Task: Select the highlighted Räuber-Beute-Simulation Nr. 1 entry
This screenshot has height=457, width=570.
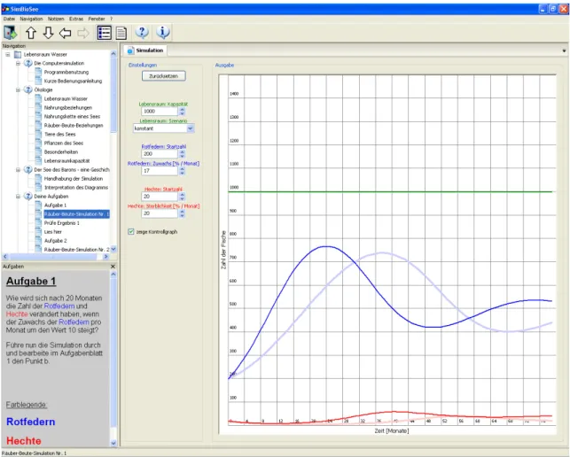Action: pos(76,214)
